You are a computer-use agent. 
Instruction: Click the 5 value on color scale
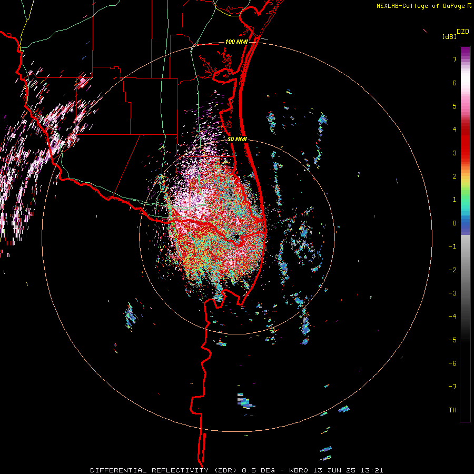pos(455,106)
